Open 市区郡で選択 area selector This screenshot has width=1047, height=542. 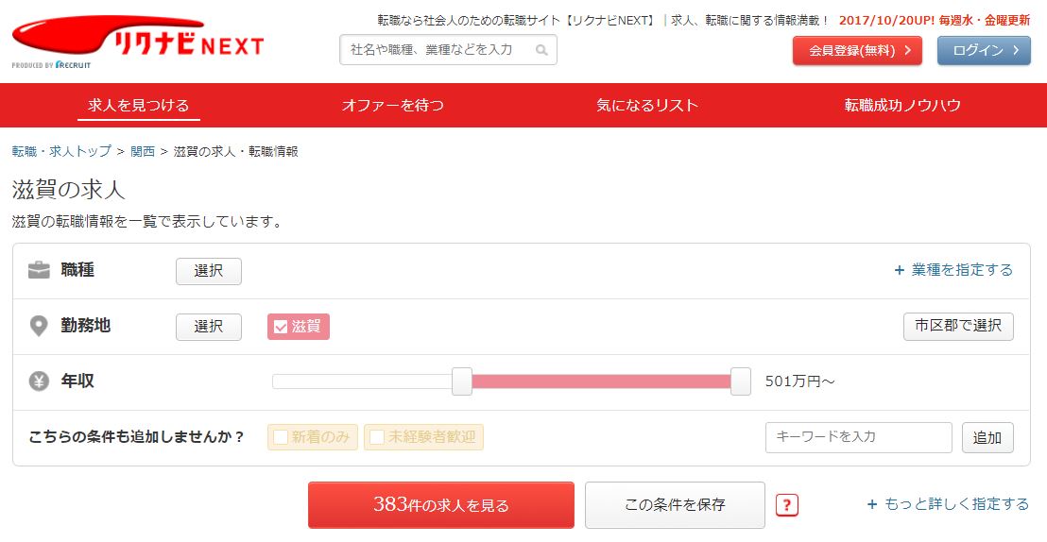tap(958, 327)
